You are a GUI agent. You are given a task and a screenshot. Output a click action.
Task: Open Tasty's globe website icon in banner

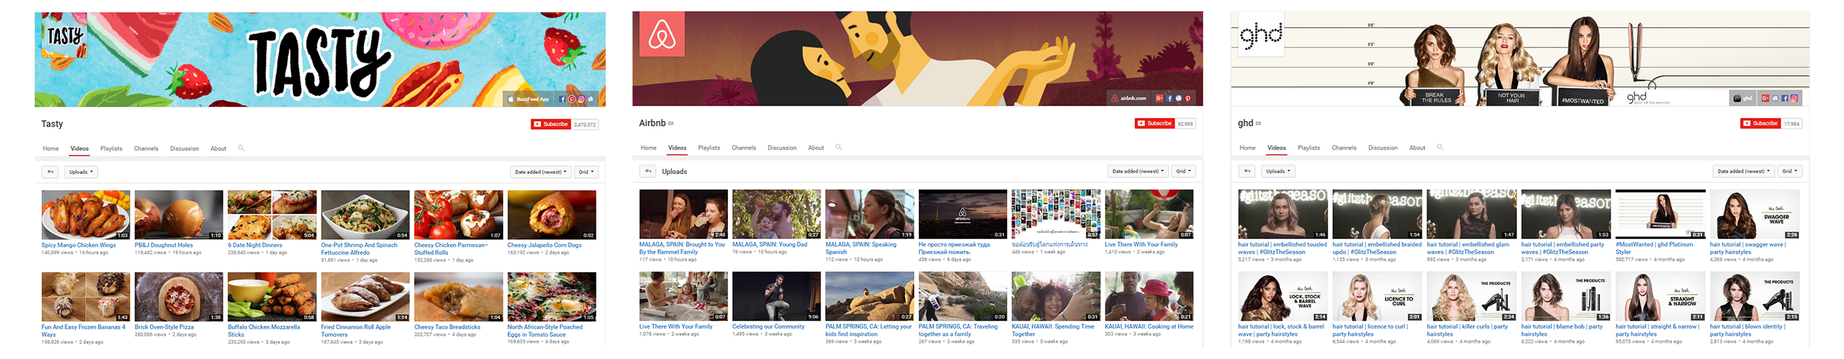tap(591, 99)
